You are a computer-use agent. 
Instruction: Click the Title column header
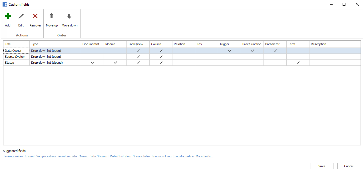8,44
